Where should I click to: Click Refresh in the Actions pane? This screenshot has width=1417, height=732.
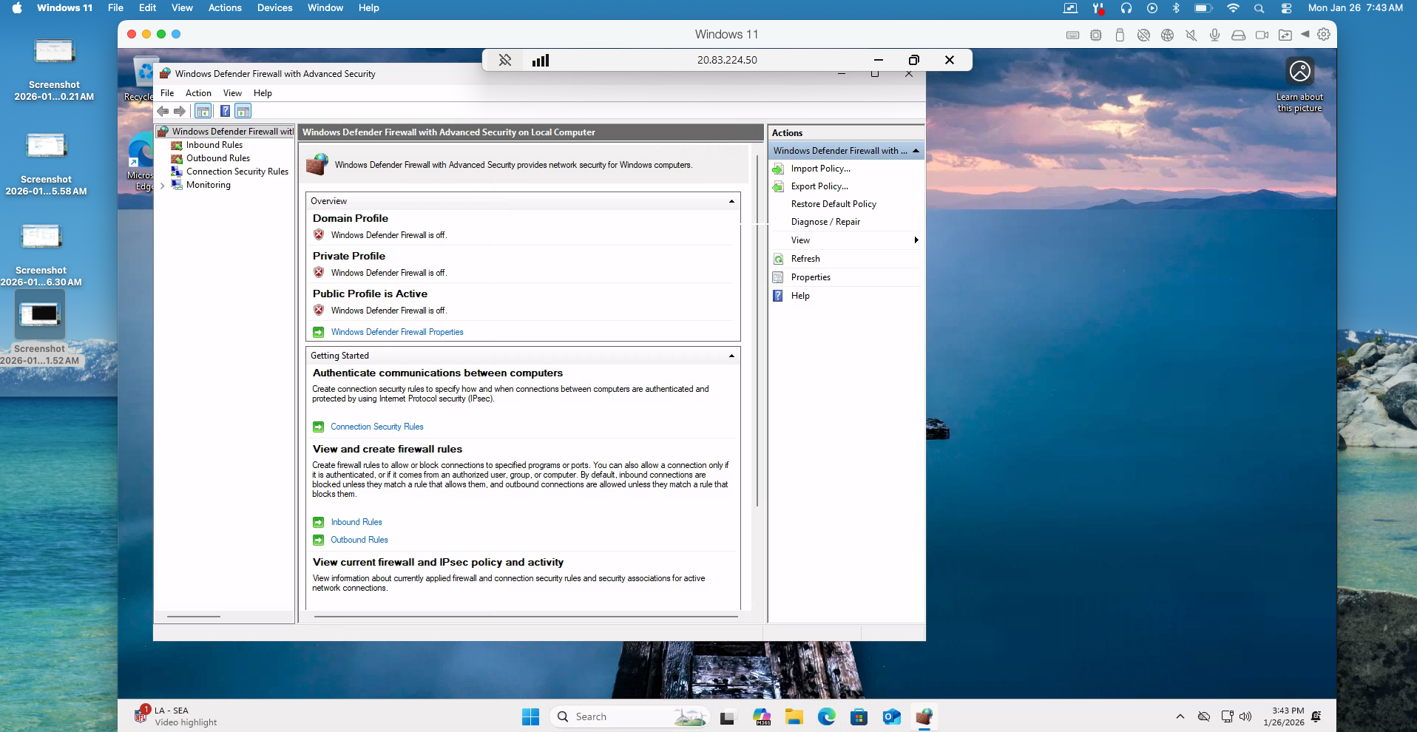pyautogui.click(x=805, y=259)
